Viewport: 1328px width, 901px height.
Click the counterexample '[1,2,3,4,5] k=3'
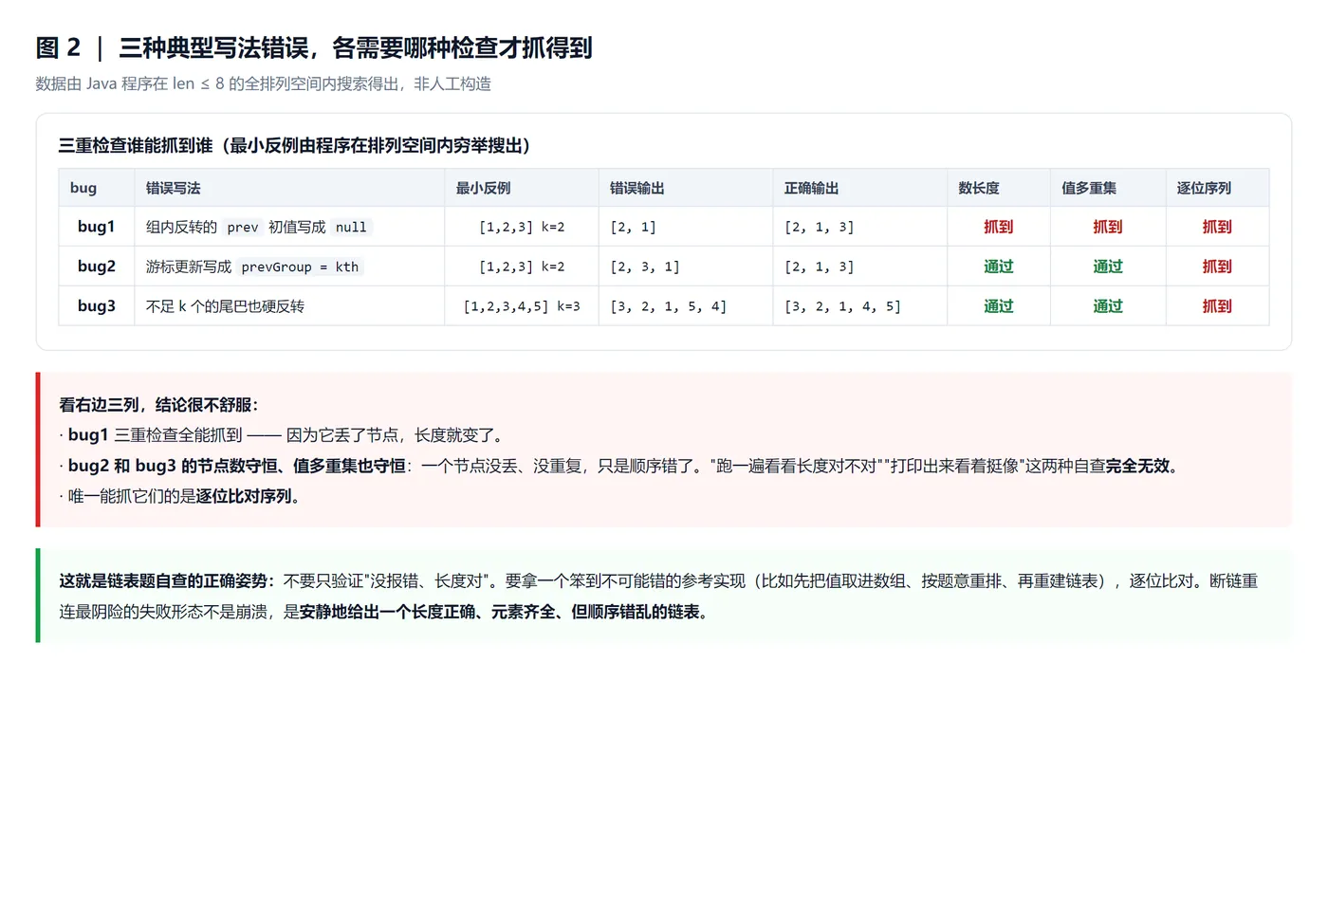click(x=522, y=306)
